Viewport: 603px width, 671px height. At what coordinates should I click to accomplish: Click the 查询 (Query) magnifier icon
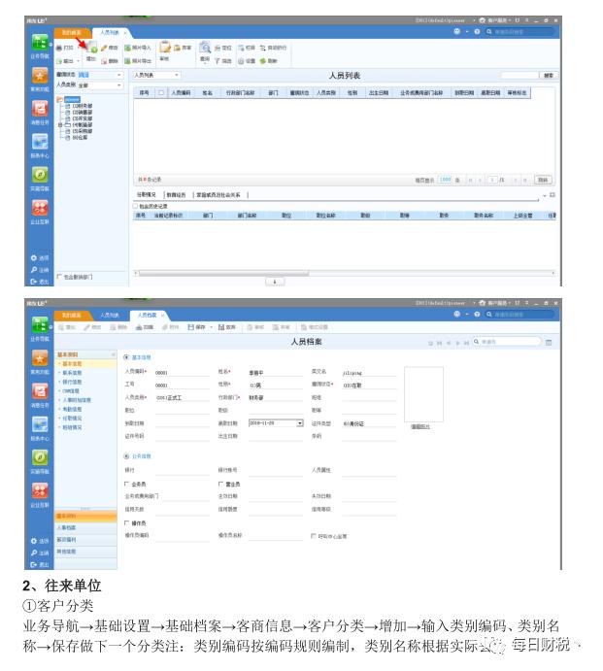click(205, 48)
